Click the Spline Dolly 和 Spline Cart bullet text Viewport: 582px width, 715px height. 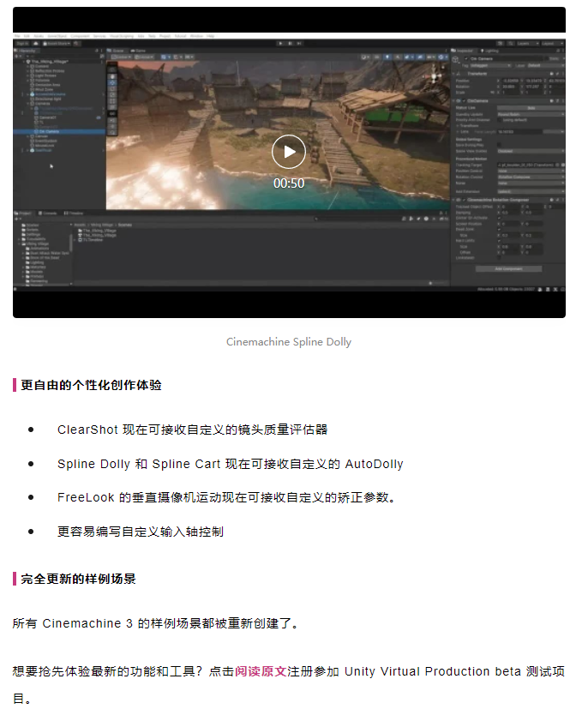(x=231, y=464)
